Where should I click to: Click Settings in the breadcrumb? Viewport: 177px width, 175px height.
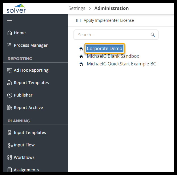(x=77, y=8)
